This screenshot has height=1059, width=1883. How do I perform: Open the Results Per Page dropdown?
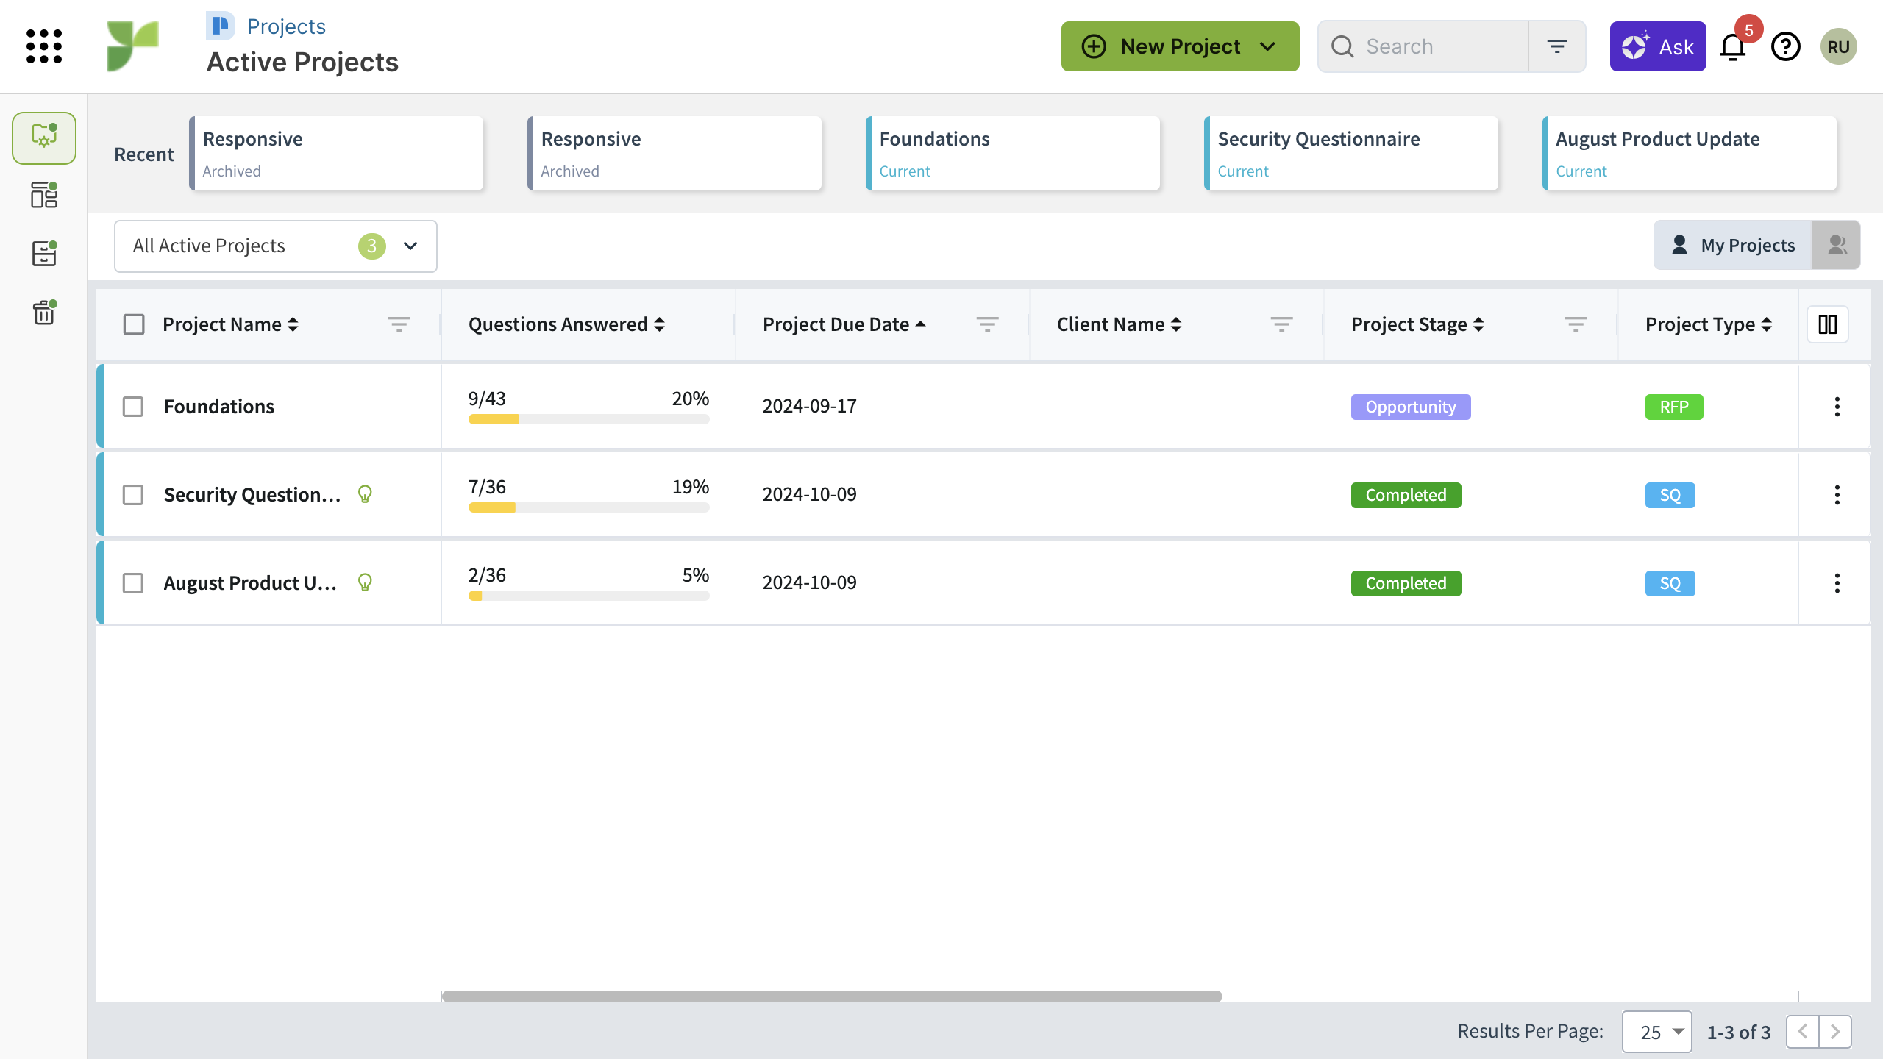(1656, 1032)
